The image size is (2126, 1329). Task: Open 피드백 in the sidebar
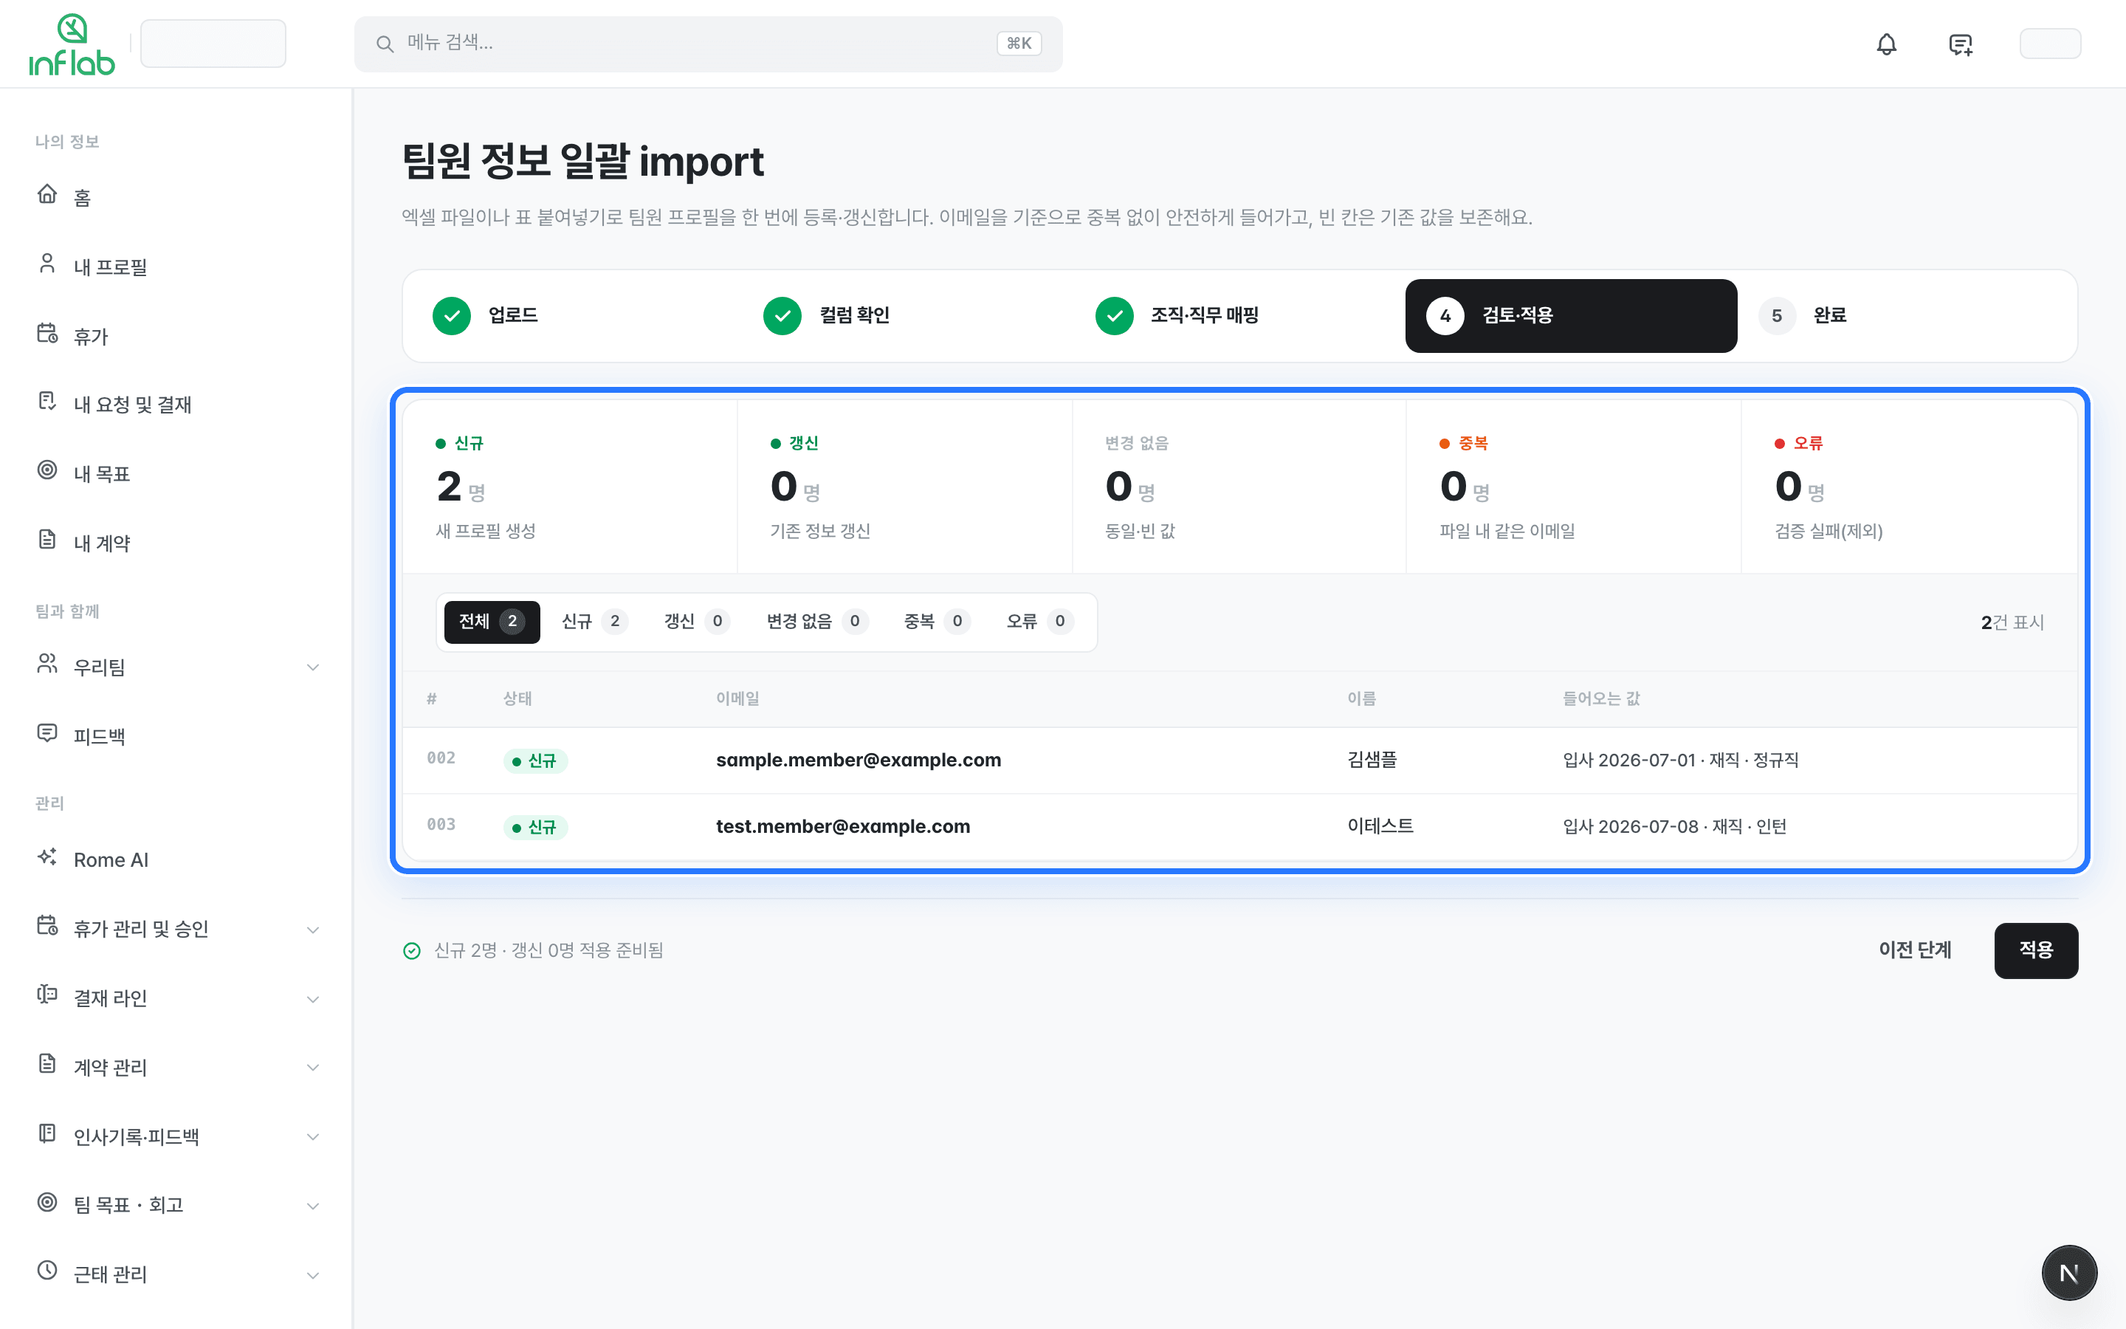pyautogui.click(x=176, y=735)
